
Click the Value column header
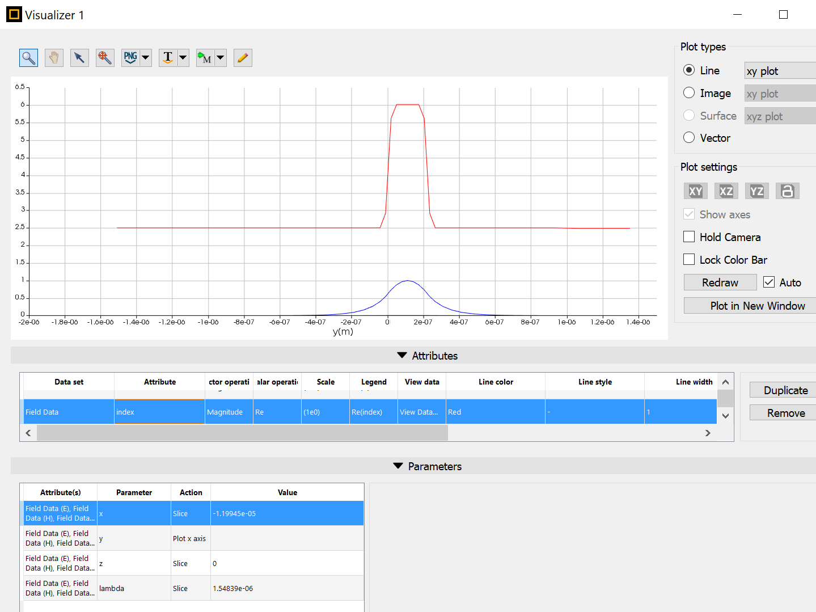[x=287, y=492]
